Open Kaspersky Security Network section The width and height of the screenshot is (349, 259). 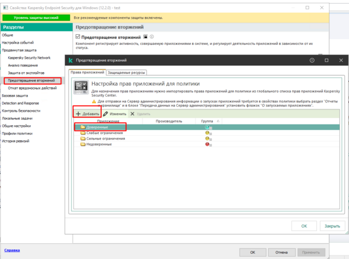coord(29,58)
